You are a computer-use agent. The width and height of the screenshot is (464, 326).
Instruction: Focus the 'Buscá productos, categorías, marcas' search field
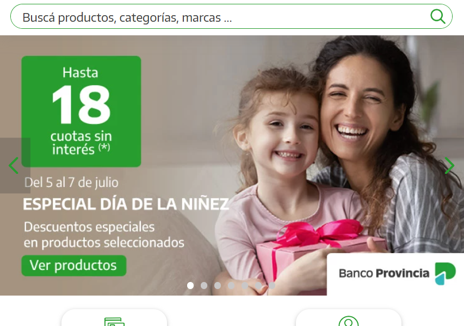[231, 16]
